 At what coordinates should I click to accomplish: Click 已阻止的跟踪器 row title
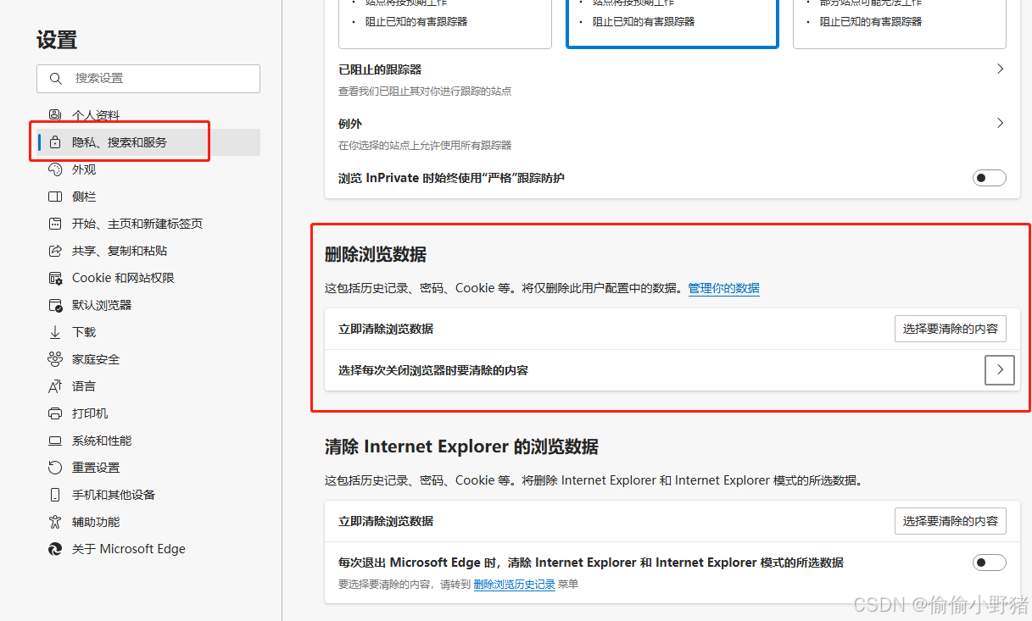tap(380, 69)
